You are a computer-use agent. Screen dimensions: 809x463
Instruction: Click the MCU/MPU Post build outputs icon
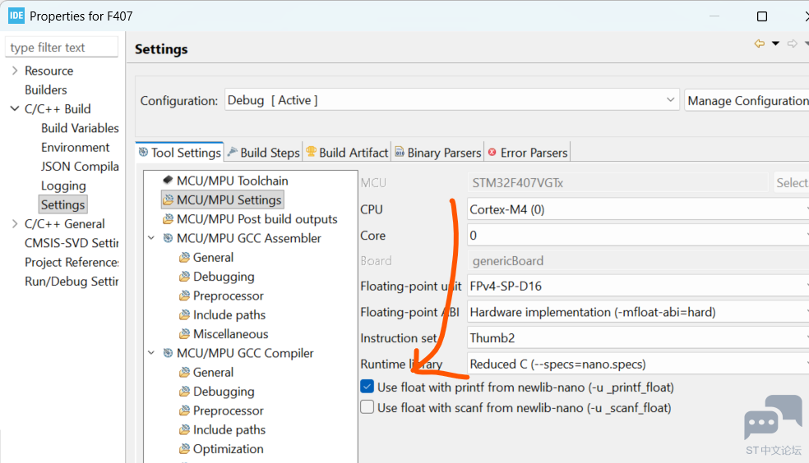[169, 219]
